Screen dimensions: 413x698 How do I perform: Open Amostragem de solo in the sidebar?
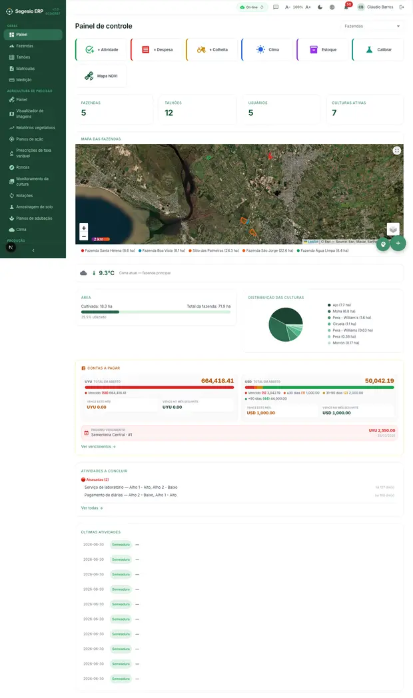click(x=33, y=207)
